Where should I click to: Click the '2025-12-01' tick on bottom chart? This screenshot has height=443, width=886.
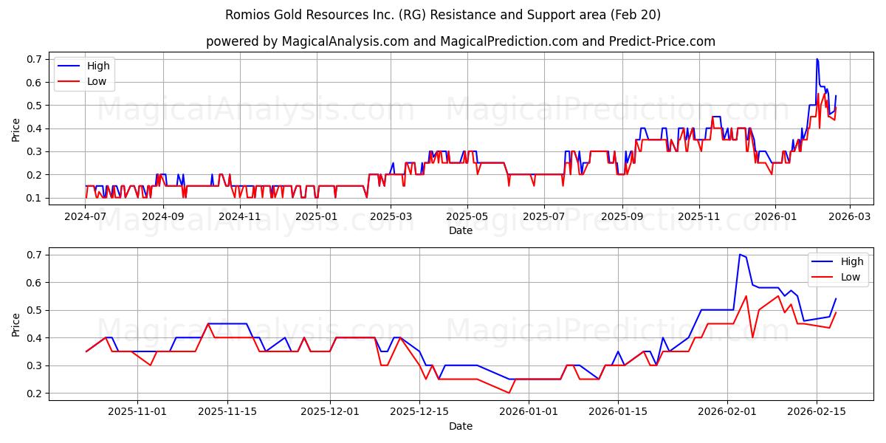click(x=329, y=412)
